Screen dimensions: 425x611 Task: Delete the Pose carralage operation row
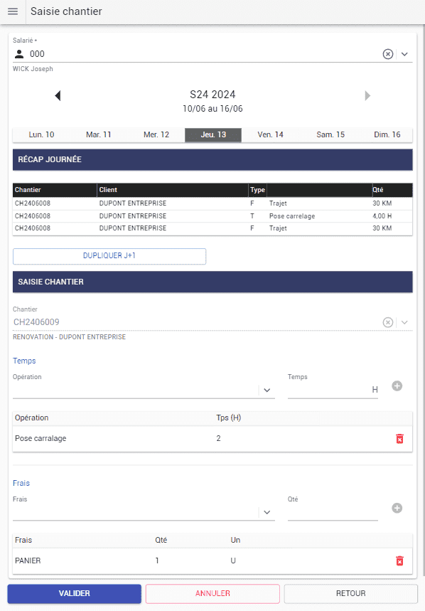pyautogui.click(x=400, y=439)
